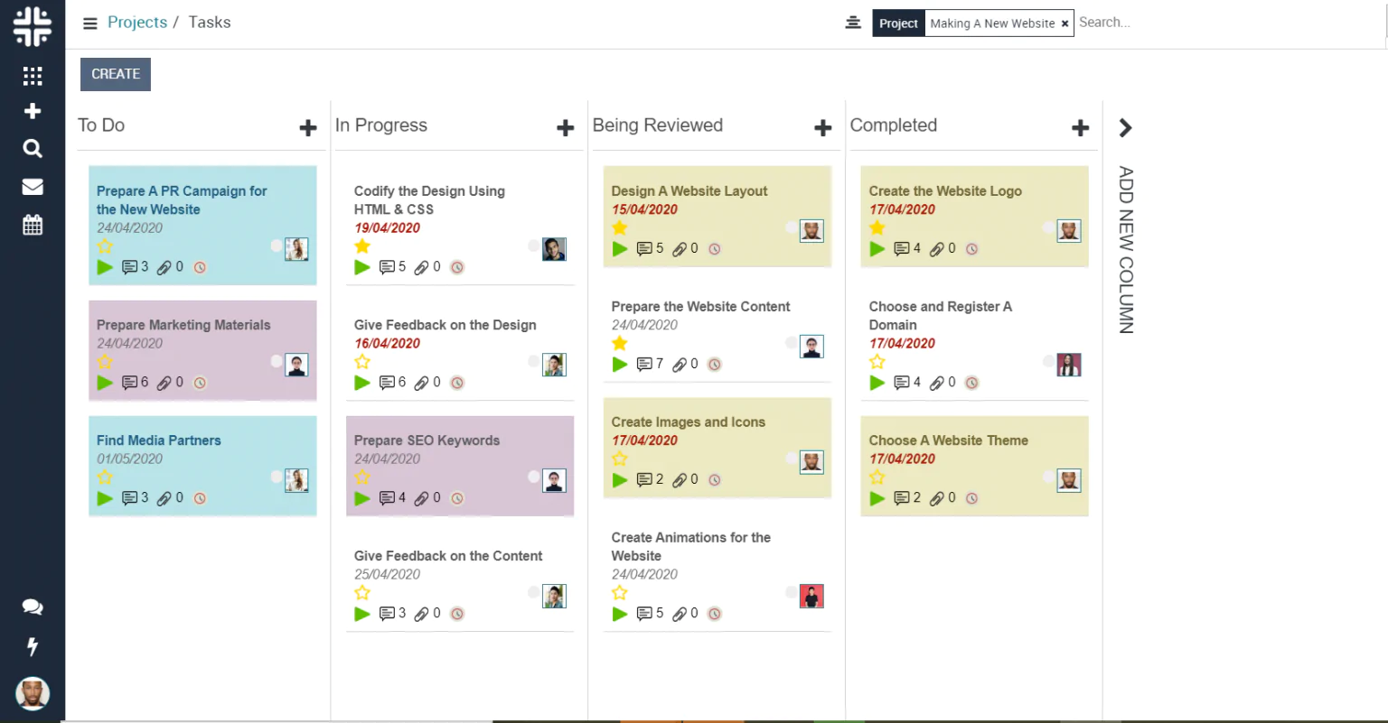Click the group-by icon left of Project filter

click(852, 23)
